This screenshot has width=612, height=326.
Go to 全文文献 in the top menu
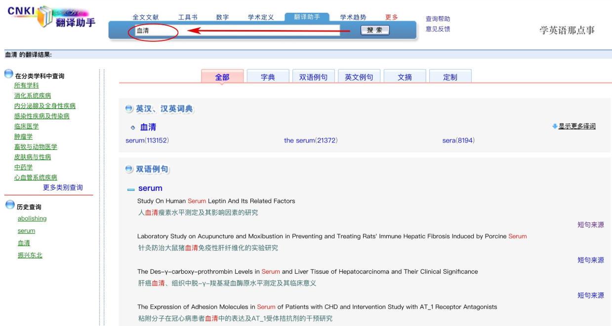(146, 17)
